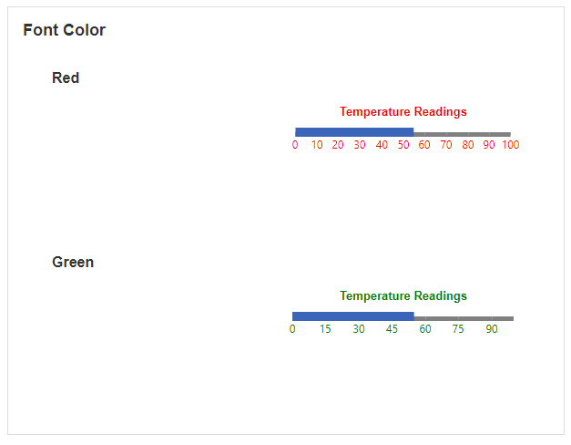The height and width of the screenshot is (445, 571).
Task: Click the blue bar in the green gauge
Action: point(352,316)
